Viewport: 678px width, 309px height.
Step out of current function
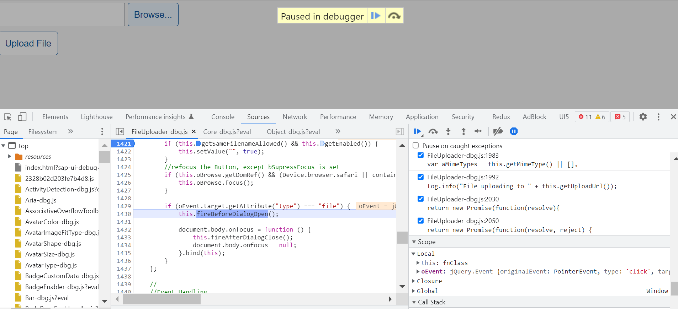pyautogui.click(x=463, y=132)
